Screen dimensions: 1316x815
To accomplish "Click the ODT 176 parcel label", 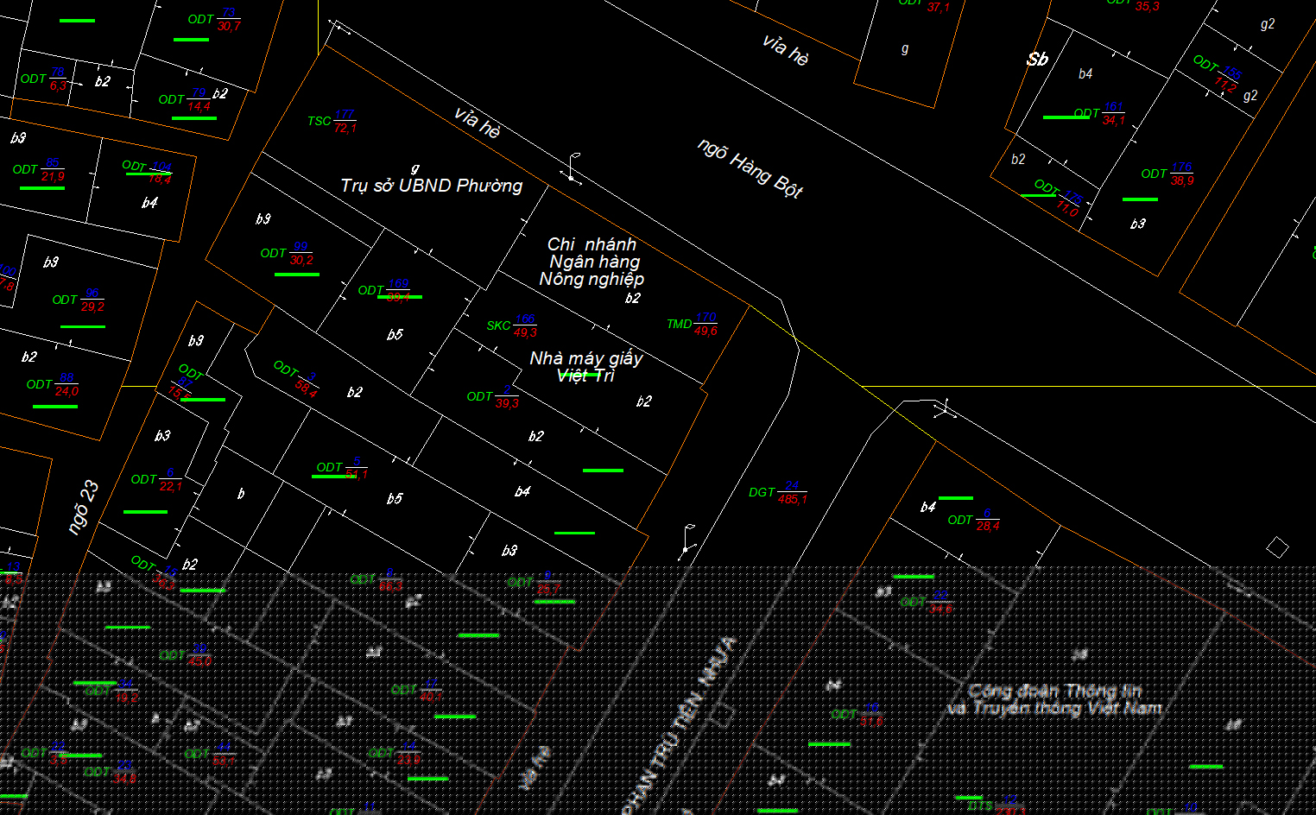I will 1167,174.
